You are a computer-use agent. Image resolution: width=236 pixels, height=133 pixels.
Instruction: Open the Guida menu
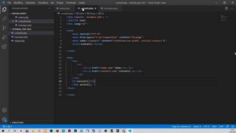(81, 3)
